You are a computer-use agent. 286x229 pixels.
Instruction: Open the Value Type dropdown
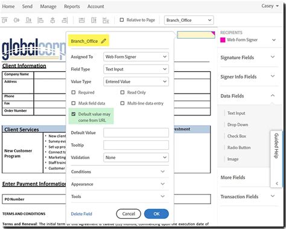coord(136,82)
